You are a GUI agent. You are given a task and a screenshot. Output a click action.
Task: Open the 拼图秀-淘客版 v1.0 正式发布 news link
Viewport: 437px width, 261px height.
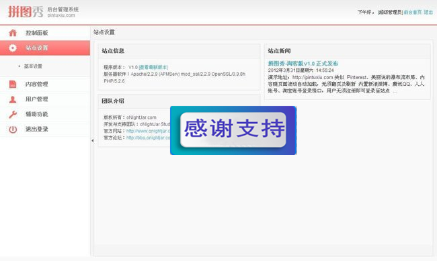(303, 64)
